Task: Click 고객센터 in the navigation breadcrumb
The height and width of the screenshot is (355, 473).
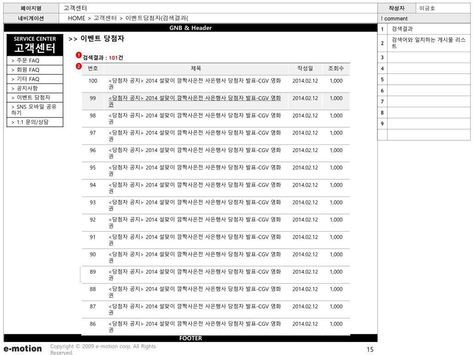Action: [x=105, y=18]
